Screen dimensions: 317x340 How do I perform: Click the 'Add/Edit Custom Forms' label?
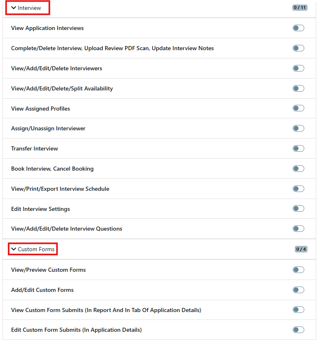point(42,290)
